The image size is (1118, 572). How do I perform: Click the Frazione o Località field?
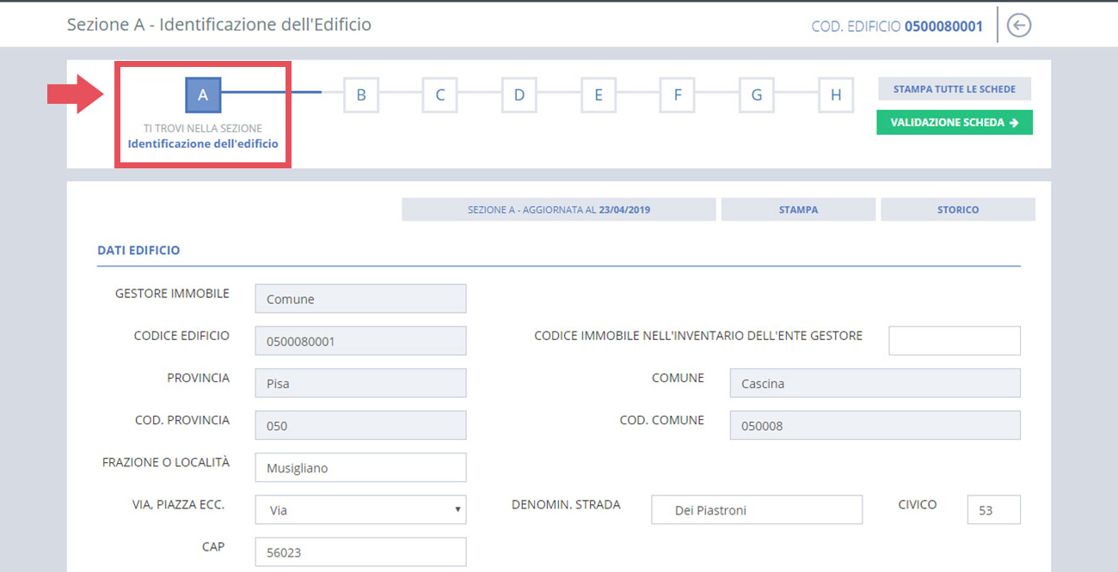[360, 467]
